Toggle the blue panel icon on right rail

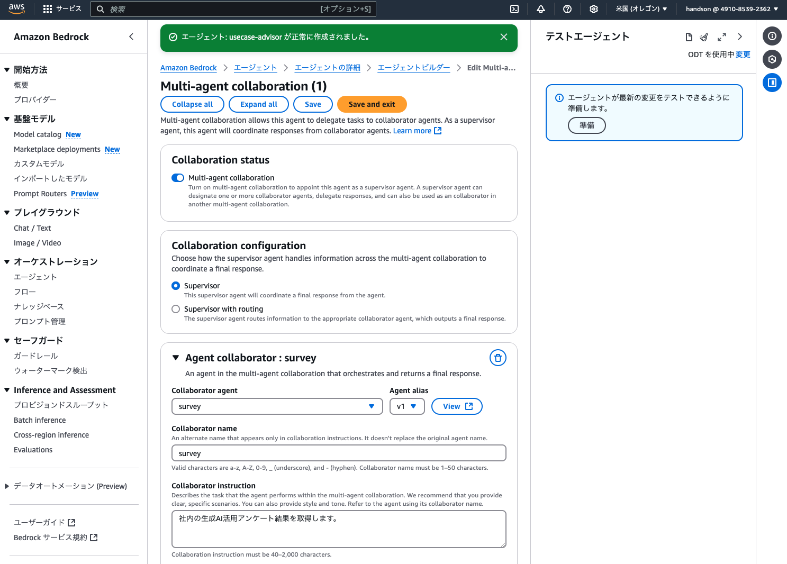point(772,83)
